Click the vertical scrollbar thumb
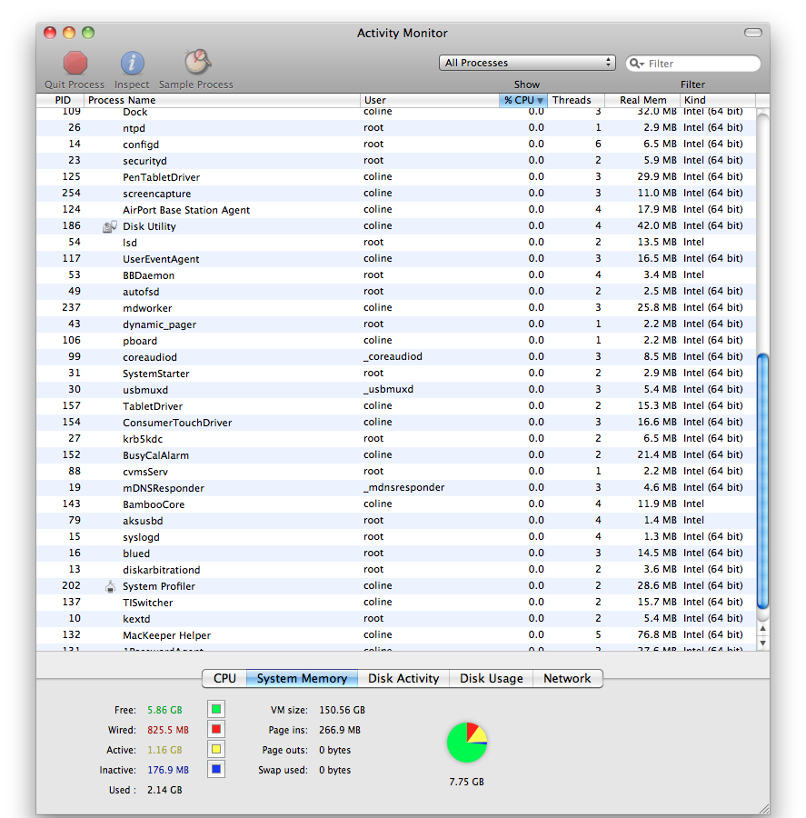The height and width of the screenshot is (818, 806). pyautogui.click(x=762, y=481)
